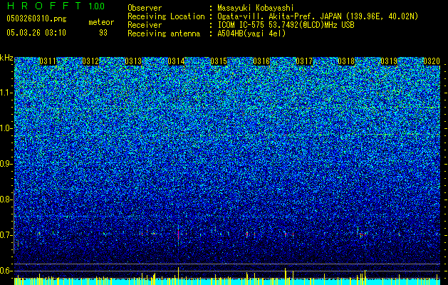This screenshot has width=448, height=285.
Task: Click the meteor label
Action: tap(101, 22)
